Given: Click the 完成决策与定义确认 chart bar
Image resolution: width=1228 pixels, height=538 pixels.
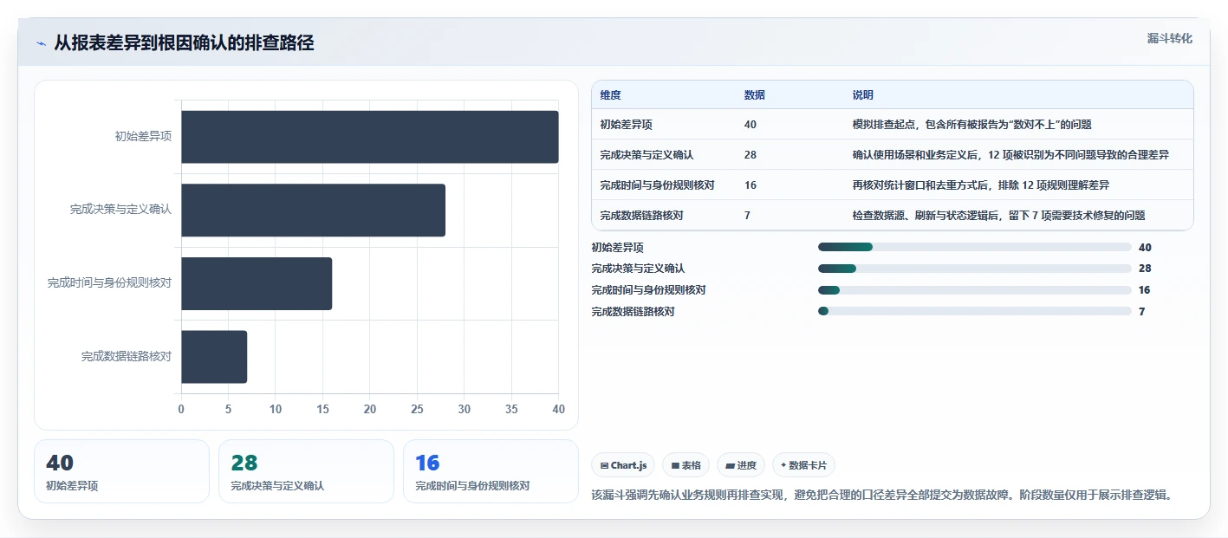Looking at the screenshot, I should click(x=313, y=210).
